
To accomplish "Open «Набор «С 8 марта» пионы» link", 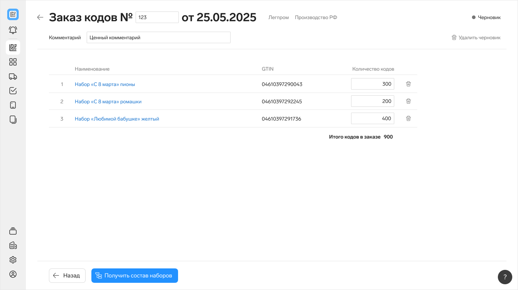I will click(x=105, y=84).
